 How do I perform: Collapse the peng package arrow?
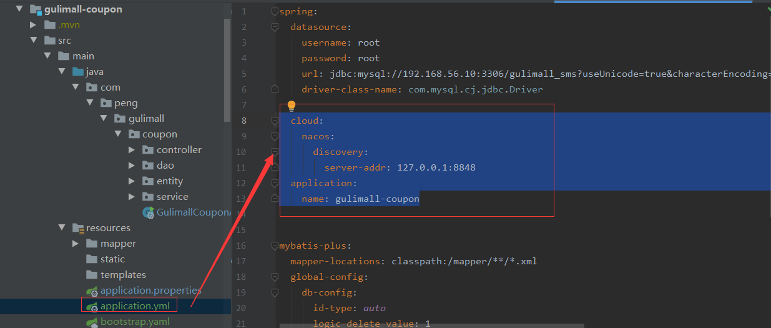click(x=89, y=103)
